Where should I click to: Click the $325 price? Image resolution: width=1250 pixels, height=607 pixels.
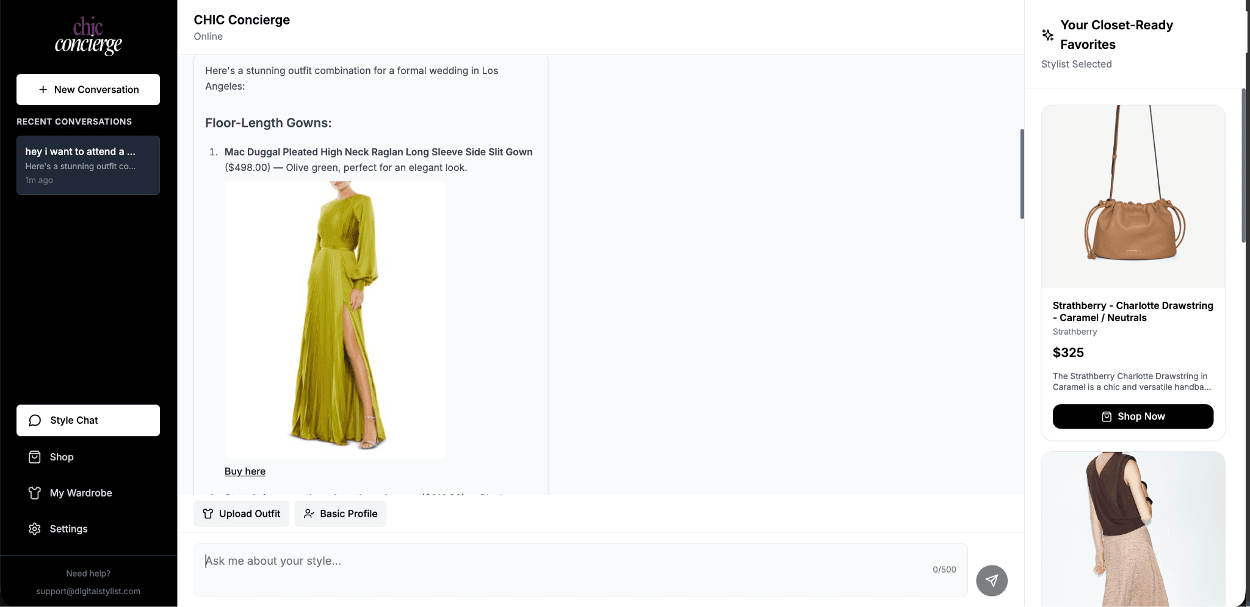(x=1068, y=352)
